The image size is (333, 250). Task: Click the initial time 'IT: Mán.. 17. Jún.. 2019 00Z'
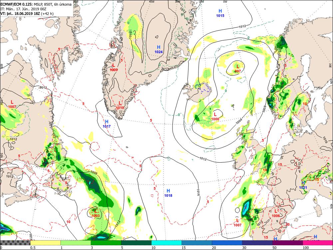pyautogui.click(x=23, y=9)
